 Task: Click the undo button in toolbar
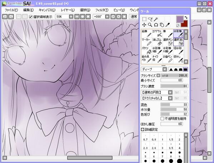point(5,17)
